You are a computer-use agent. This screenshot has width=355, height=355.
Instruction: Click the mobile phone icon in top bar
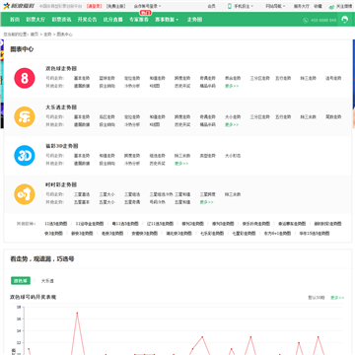click(230, 6)
